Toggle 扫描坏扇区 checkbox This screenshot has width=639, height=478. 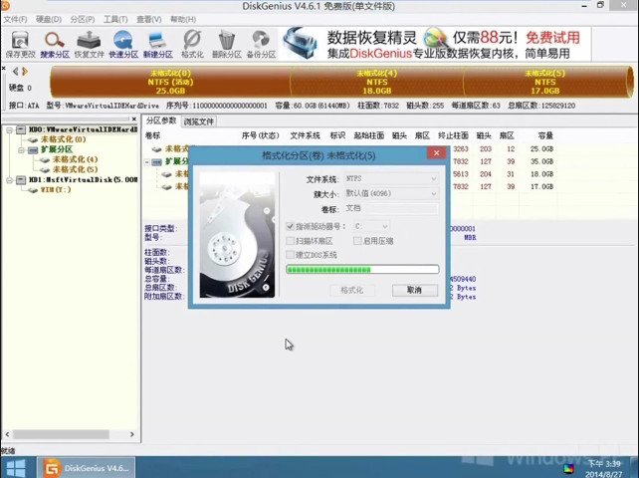pos(291,241)
